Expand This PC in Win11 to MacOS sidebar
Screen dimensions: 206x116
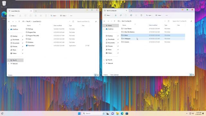point(104,60)
